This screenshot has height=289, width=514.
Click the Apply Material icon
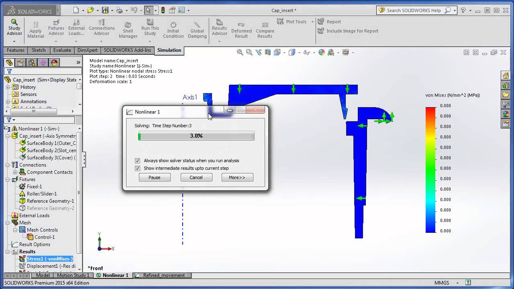(x=36, y=30)
